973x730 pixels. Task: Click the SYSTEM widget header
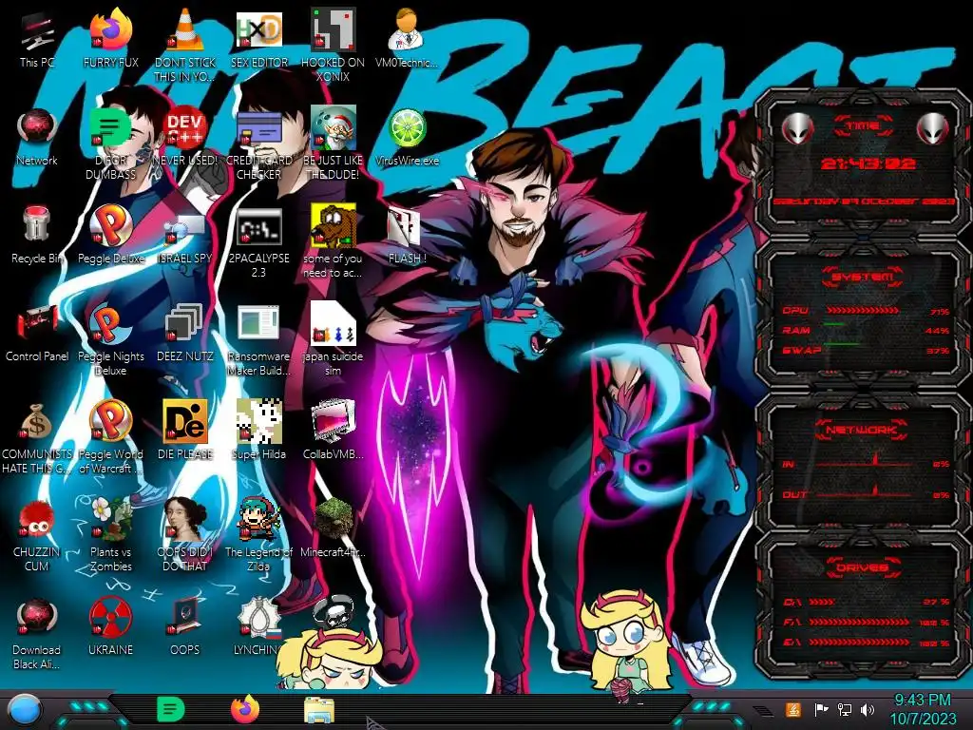coord(863,277)
